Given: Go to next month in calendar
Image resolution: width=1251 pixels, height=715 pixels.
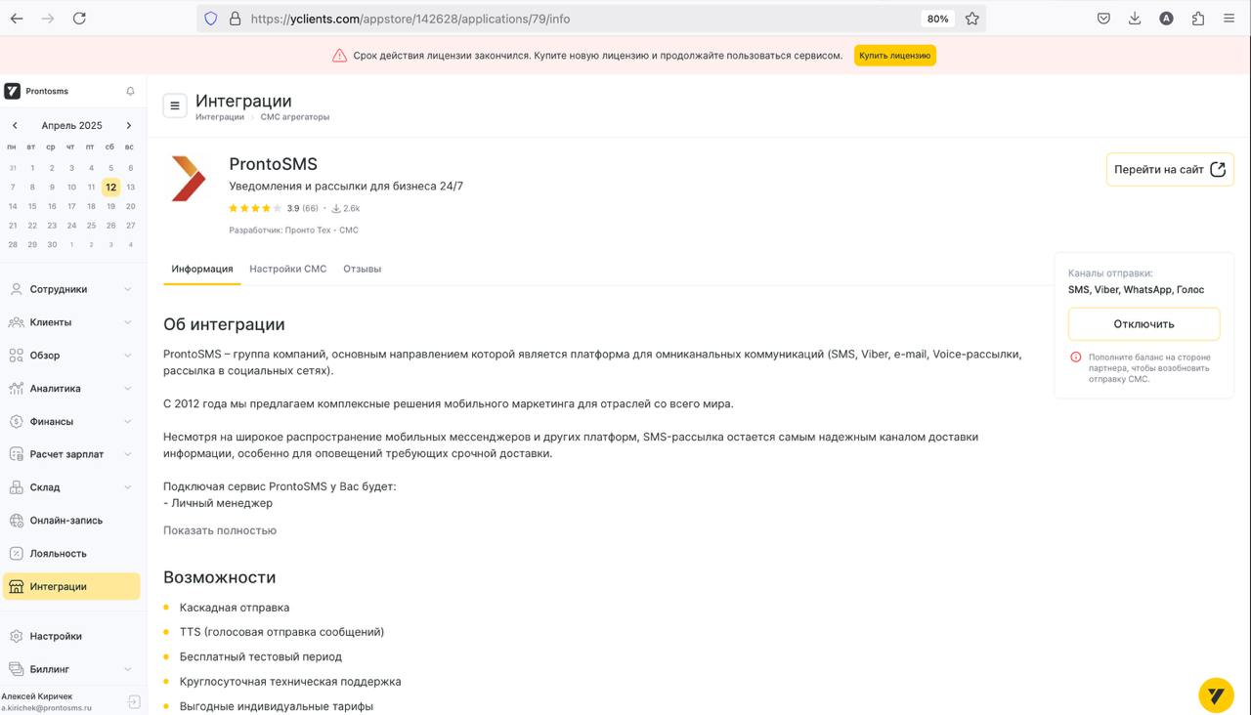Looking at the screenshot, I should [128, 126].
